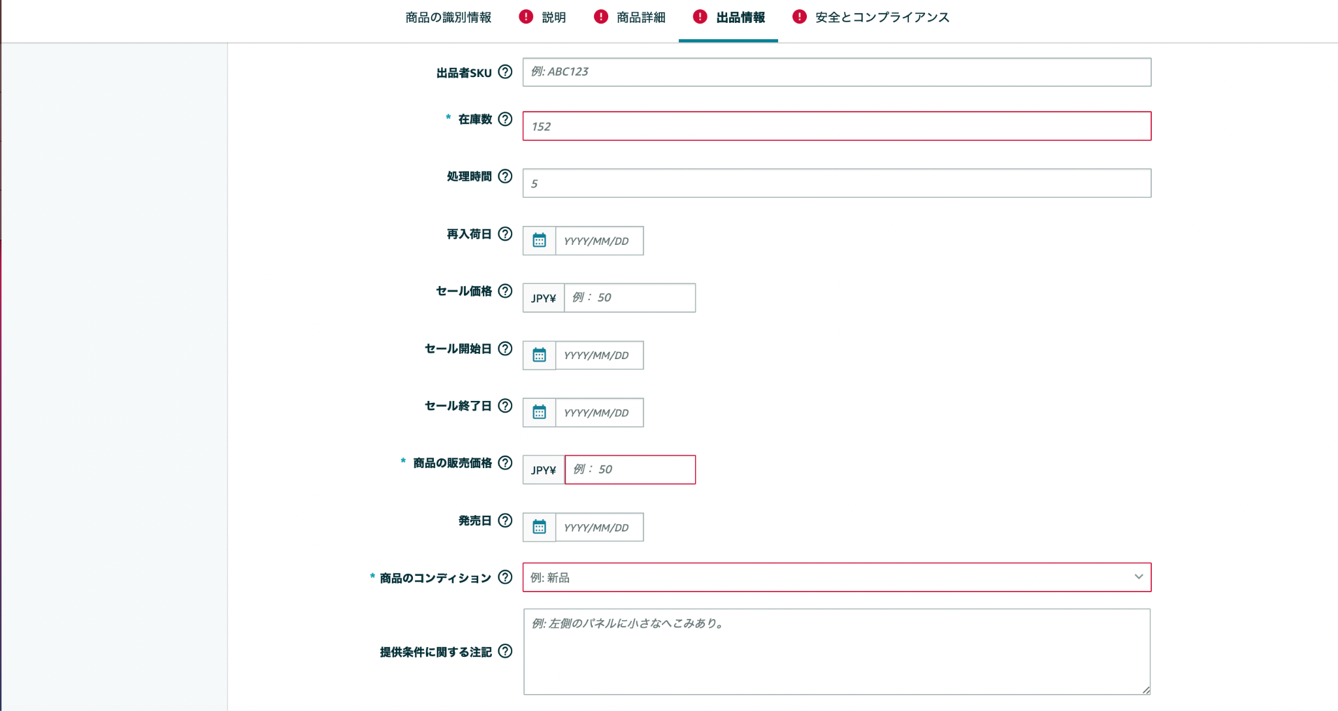This screenshot has height=711, width=1338.
Task: Focus the 商品の販売価格 amount field
Action: (630, 469)
